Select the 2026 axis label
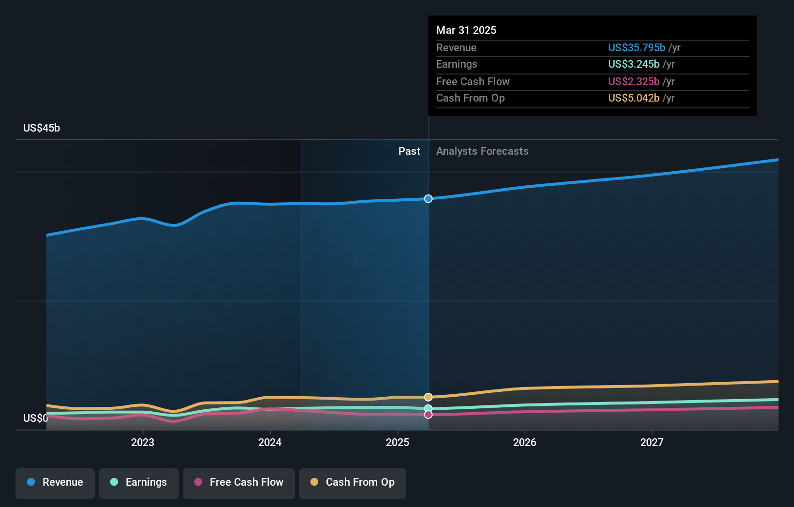794x507 pixels. click(525, 442)
